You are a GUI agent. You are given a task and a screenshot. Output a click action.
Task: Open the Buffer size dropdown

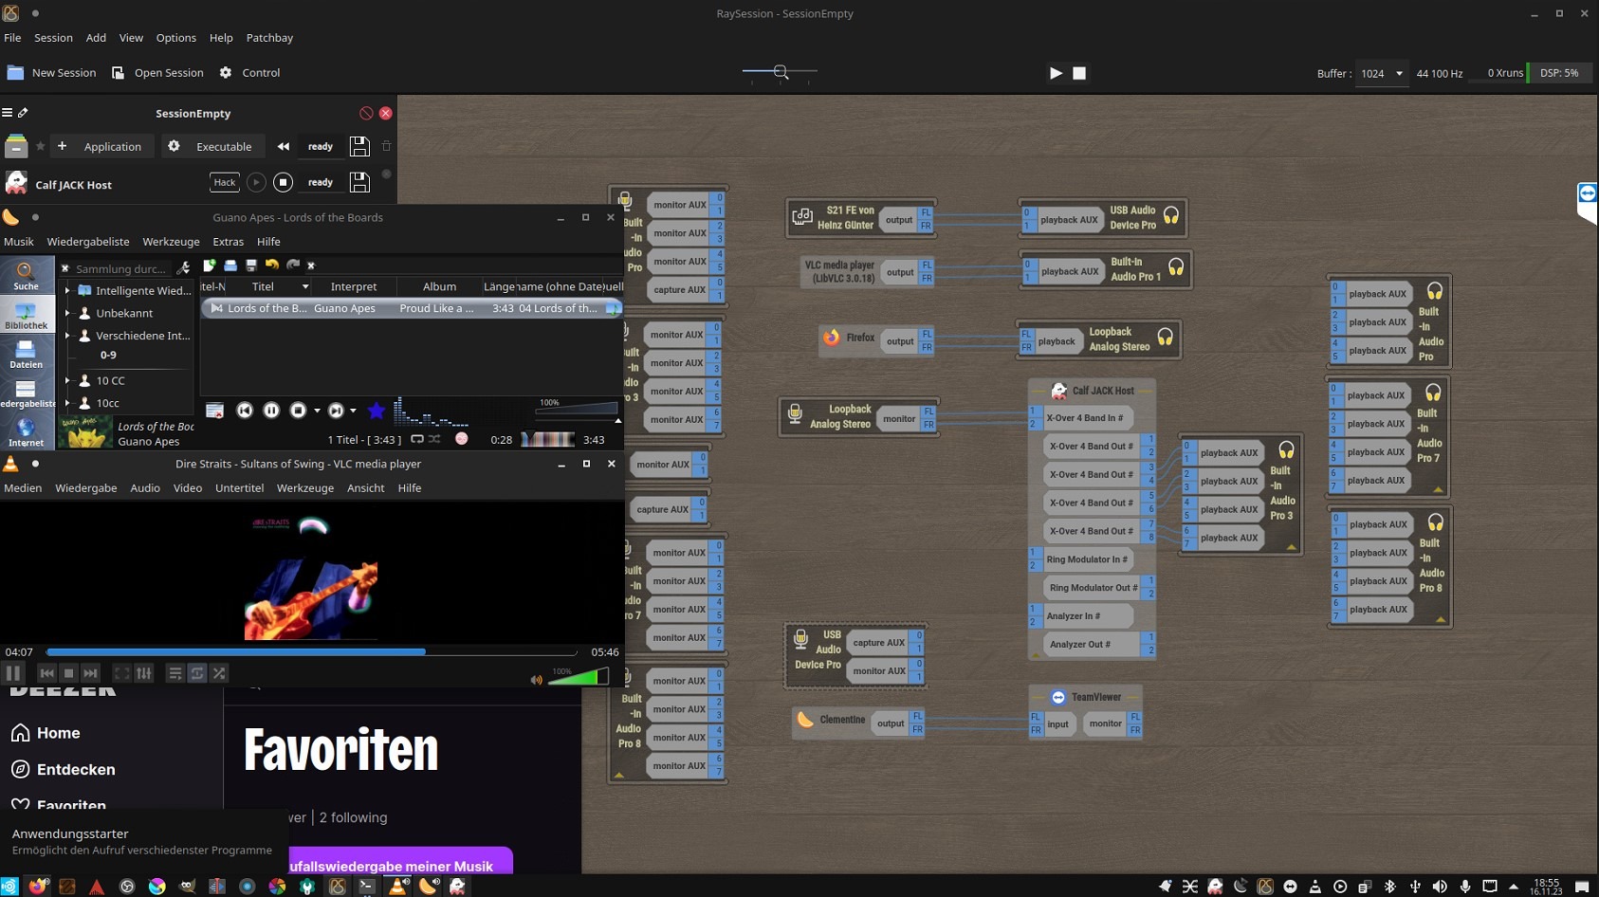click(x=1381, y=73)
